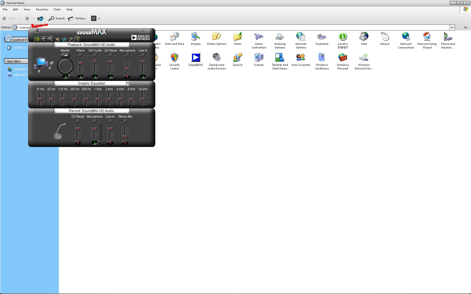
Task: Click the signal icon at SoundMAX top-left corner
Action: tap(36, 30)
